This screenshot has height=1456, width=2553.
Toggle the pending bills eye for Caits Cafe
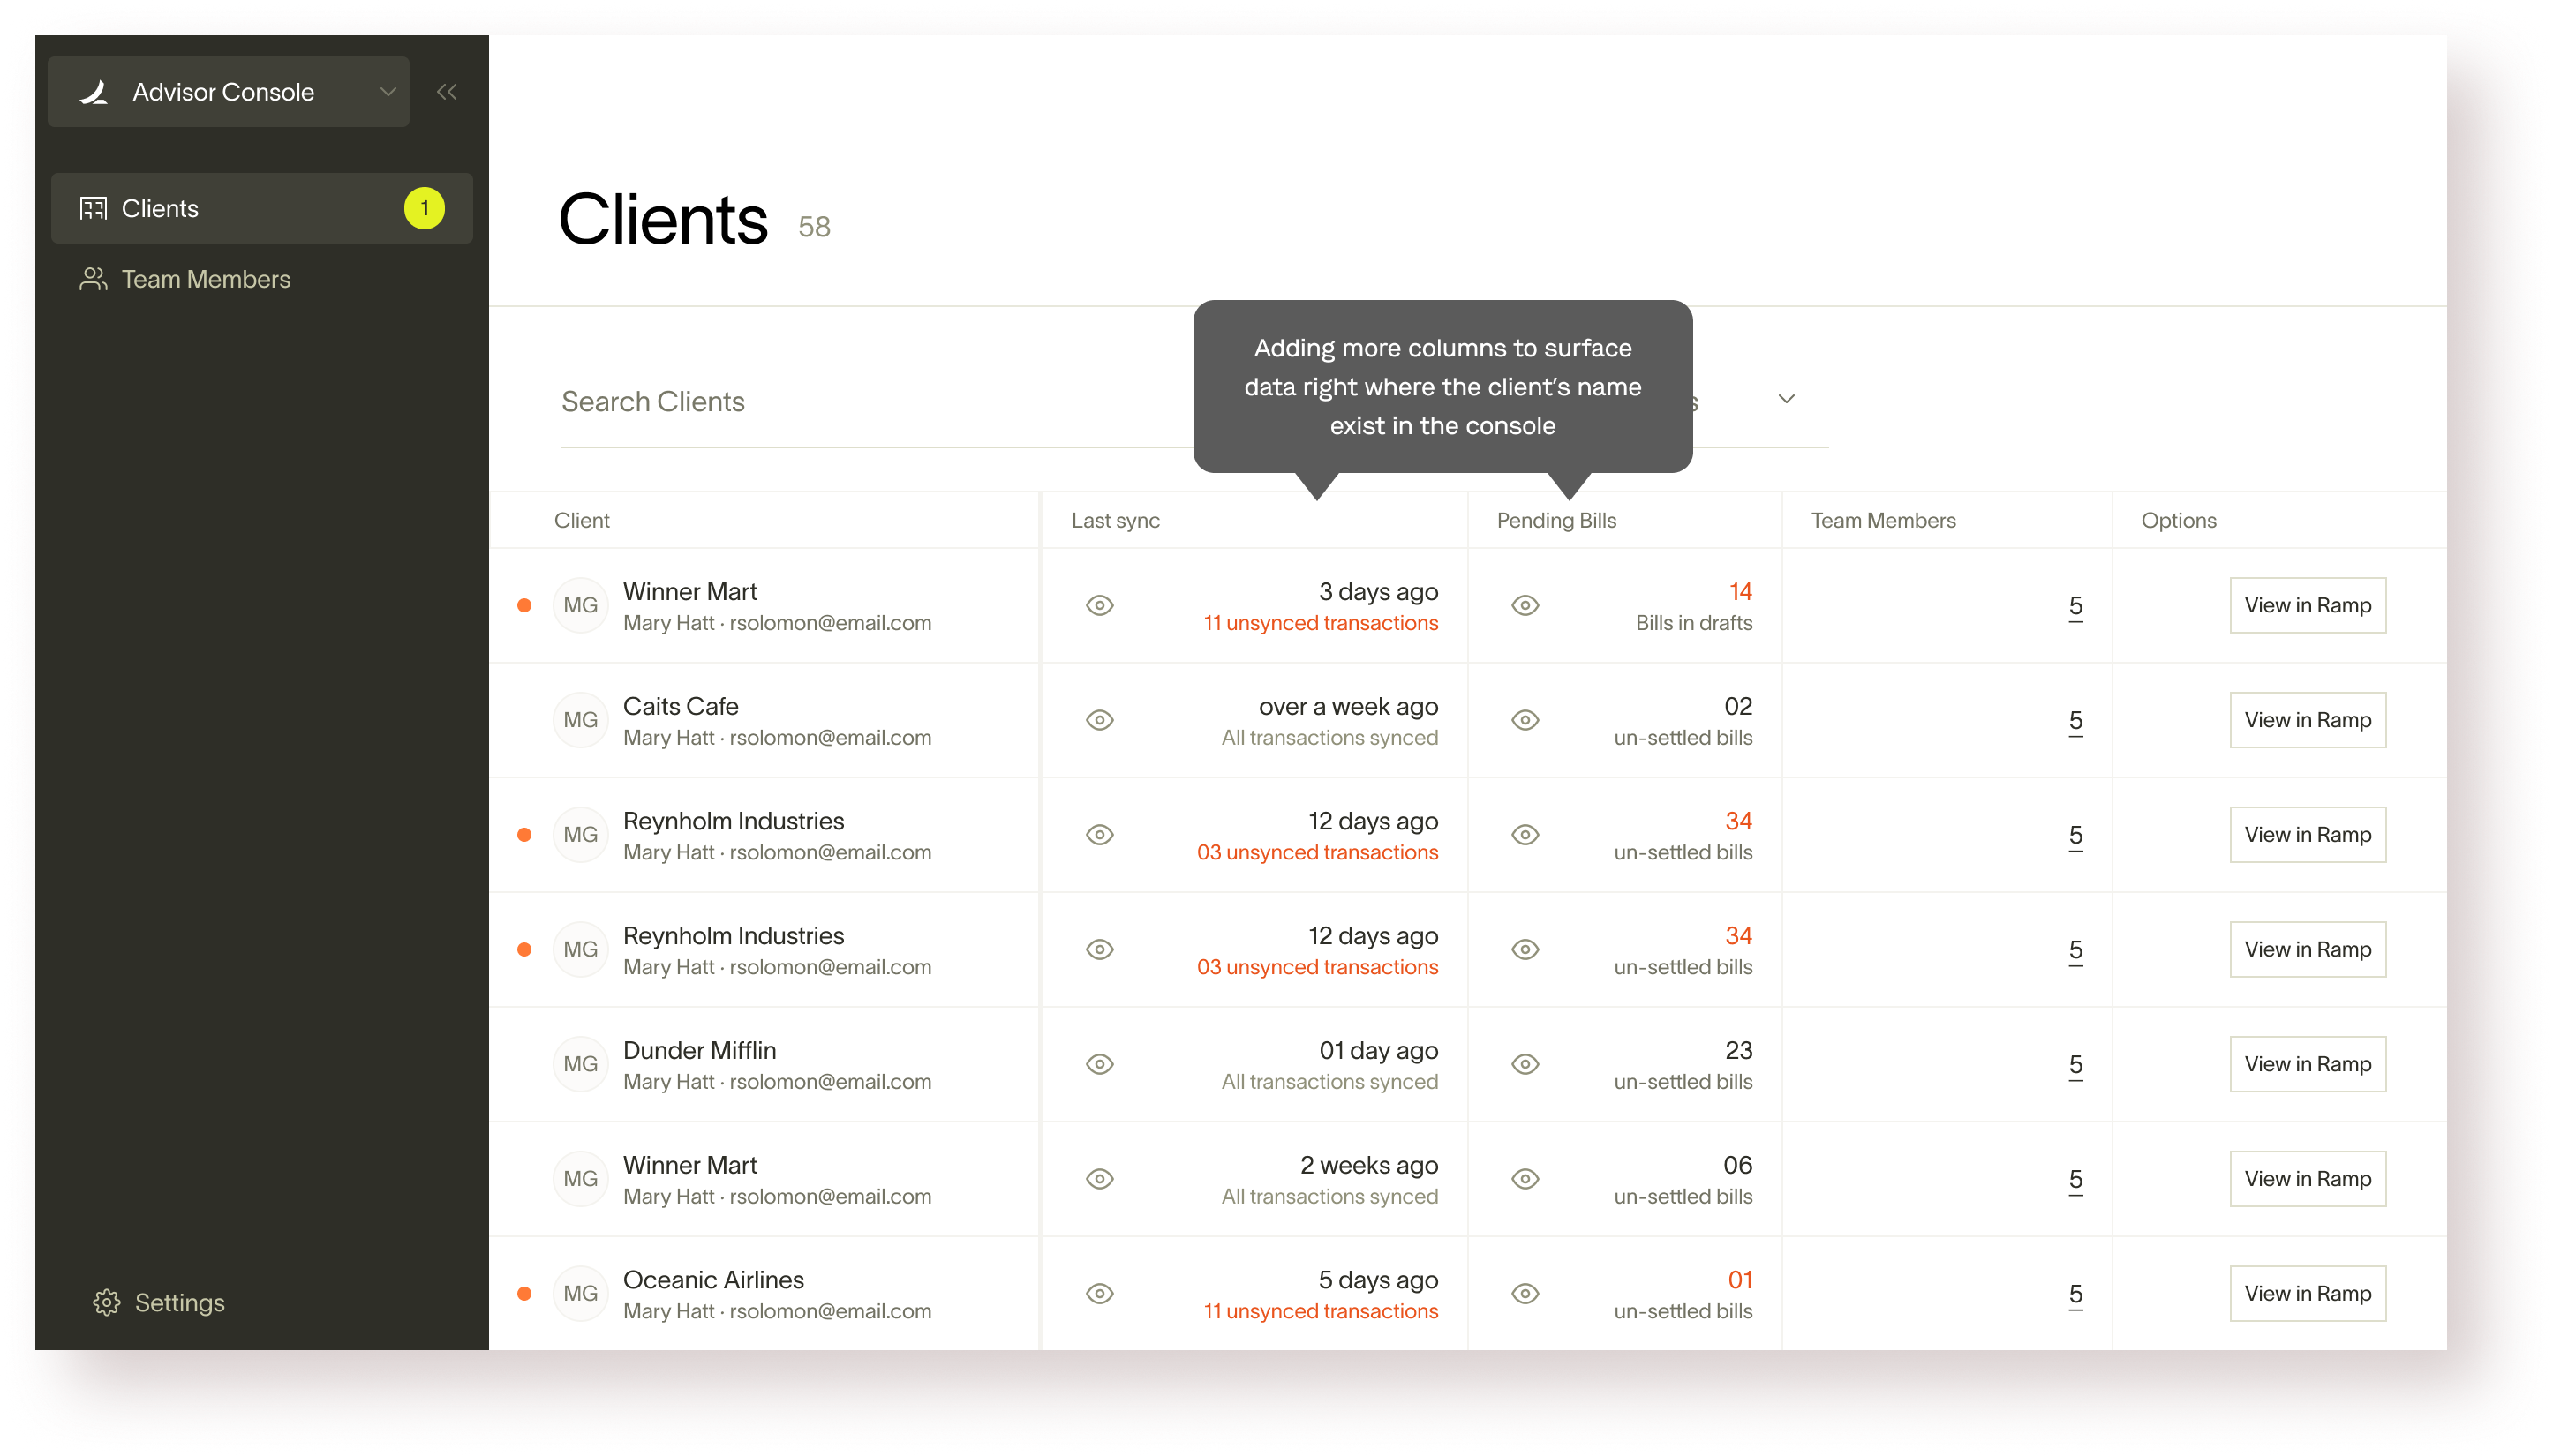coord(1525,720)
